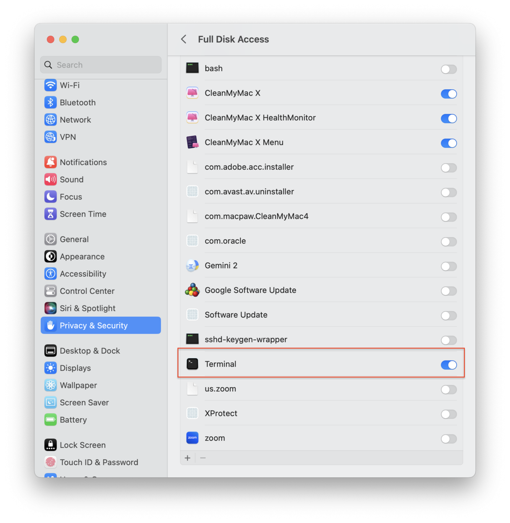Enable Full Disk Access for bash
The image size is (510, 523).
tap(449, 69)
